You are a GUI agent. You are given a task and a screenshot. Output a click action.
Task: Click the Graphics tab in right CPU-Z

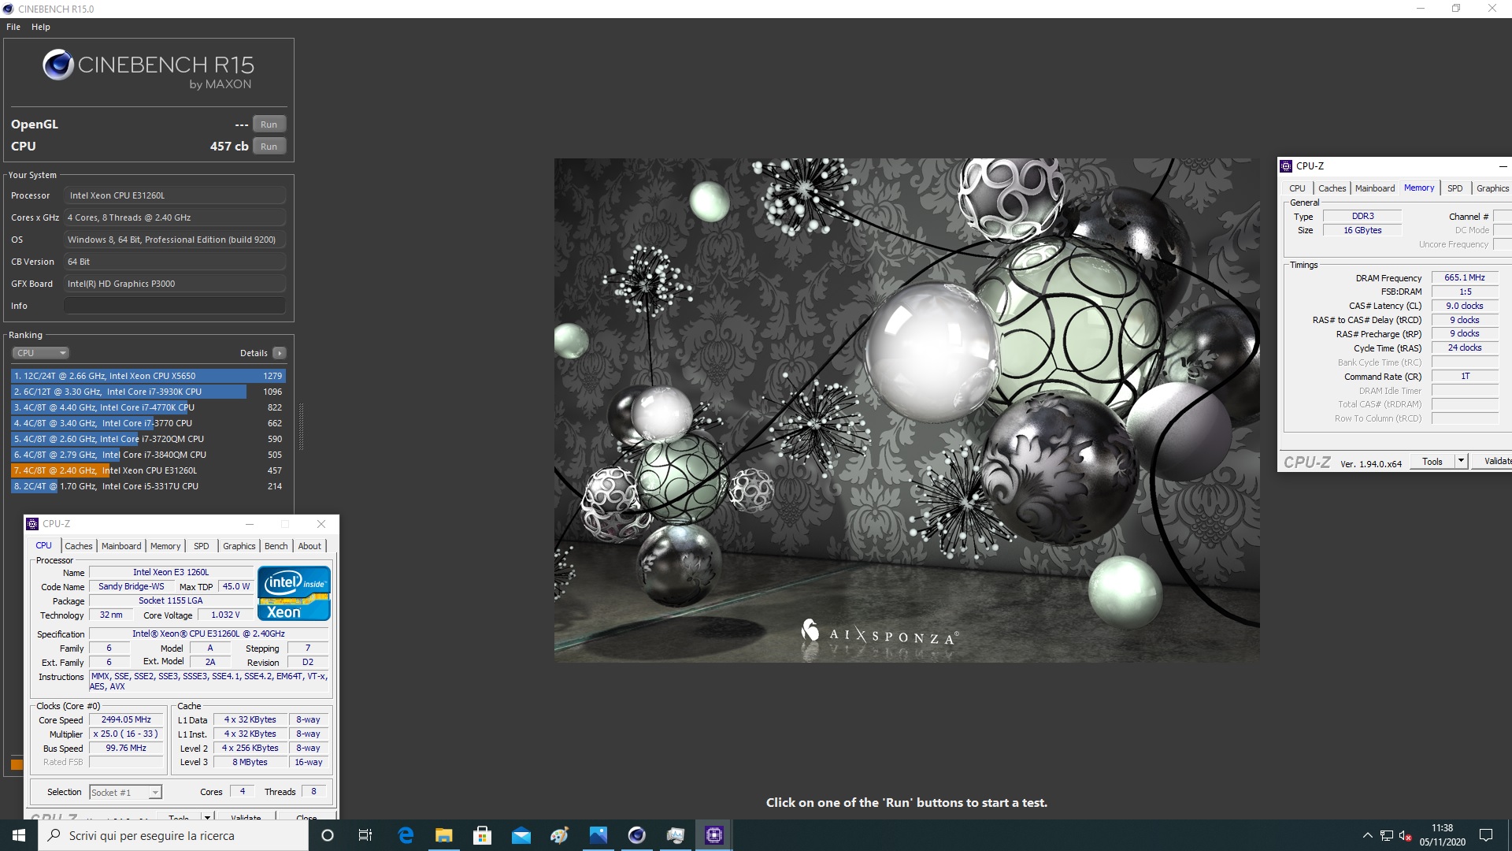(x=1492, y=188)
